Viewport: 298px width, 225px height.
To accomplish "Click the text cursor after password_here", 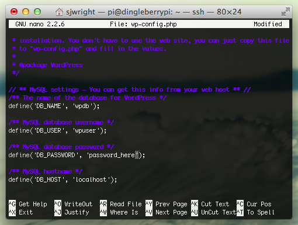I will coord(137,155).
